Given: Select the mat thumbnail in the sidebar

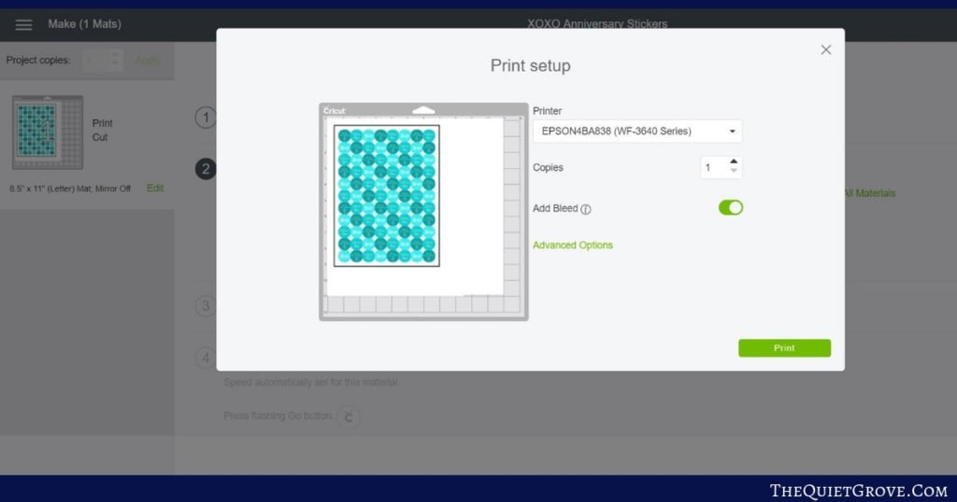Looking at the screenshot, I should 48,132.
